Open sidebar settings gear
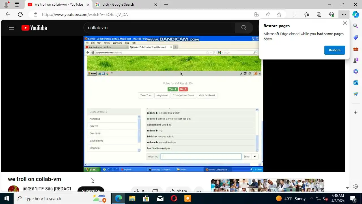 tap(356, 186)
